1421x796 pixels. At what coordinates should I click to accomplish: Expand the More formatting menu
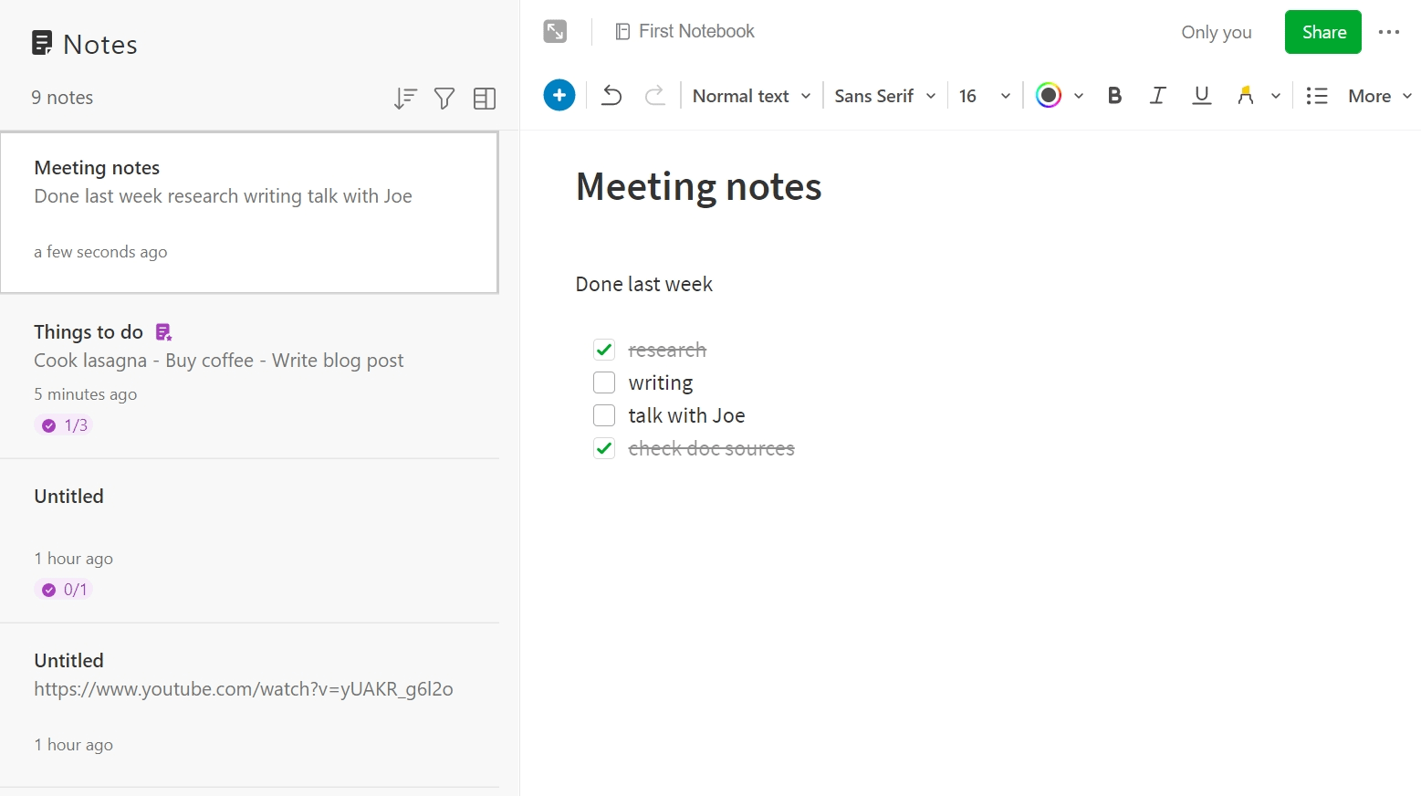point(1377,95)
